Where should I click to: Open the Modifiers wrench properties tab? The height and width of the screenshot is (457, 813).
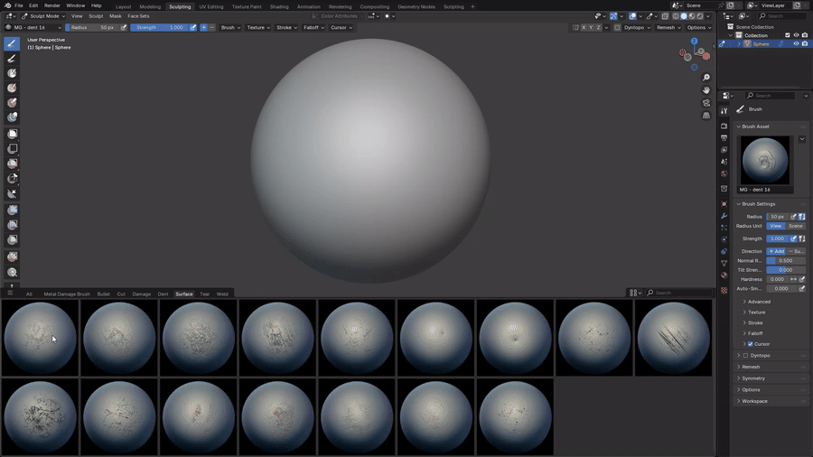[x=724, y=216]
